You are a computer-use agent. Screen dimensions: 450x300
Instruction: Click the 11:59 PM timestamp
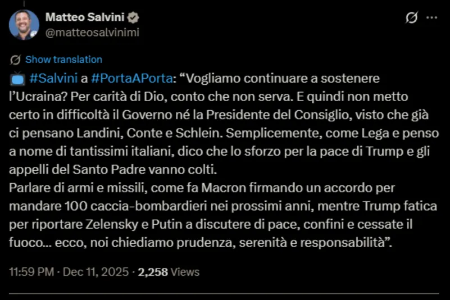(x=31, y=272)
